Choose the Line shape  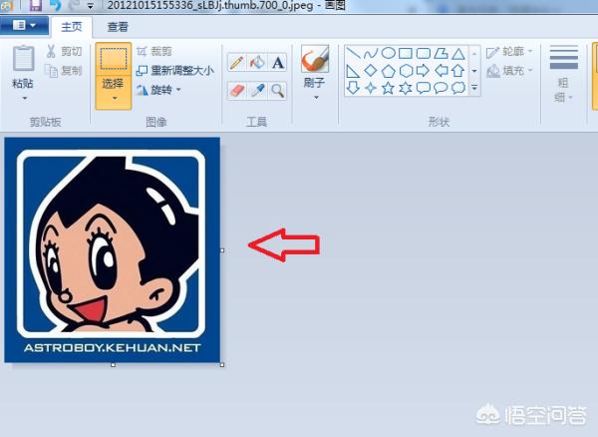click(353, 53)
